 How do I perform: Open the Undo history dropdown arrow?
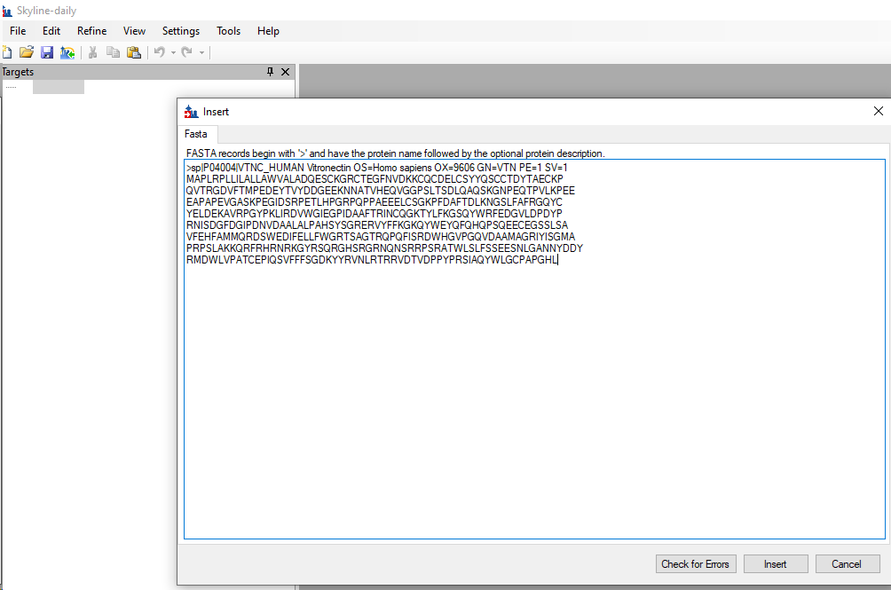point(173,53)
